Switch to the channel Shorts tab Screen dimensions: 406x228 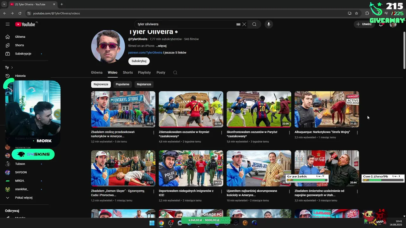[128, 73]
